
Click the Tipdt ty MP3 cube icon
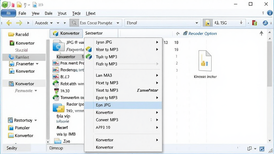coord(89,57)
